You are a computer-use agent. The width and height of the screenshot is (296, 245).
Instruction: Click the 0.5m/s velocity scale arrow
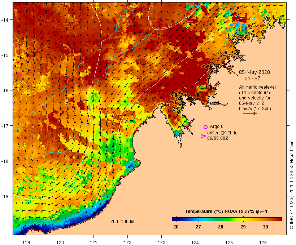250,113
